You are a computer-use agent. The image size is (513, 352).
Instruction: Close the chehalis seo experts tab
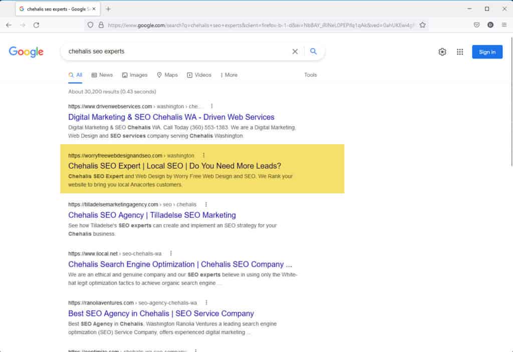pos(94,9)
